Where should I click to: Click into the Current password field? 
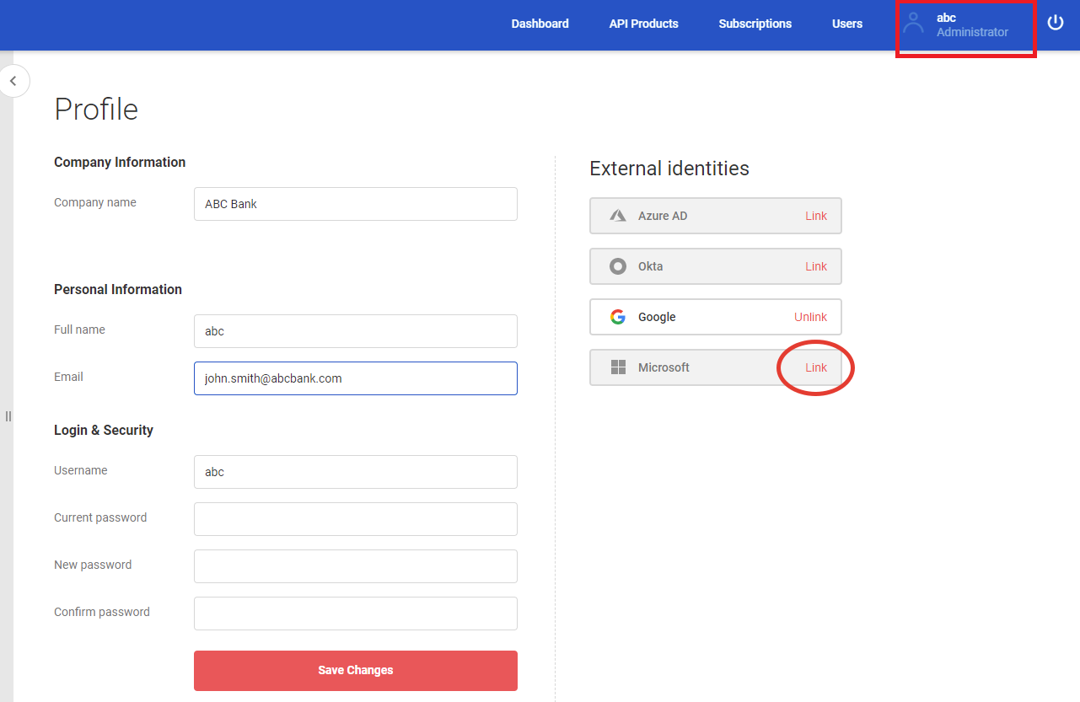coord(355,519)
